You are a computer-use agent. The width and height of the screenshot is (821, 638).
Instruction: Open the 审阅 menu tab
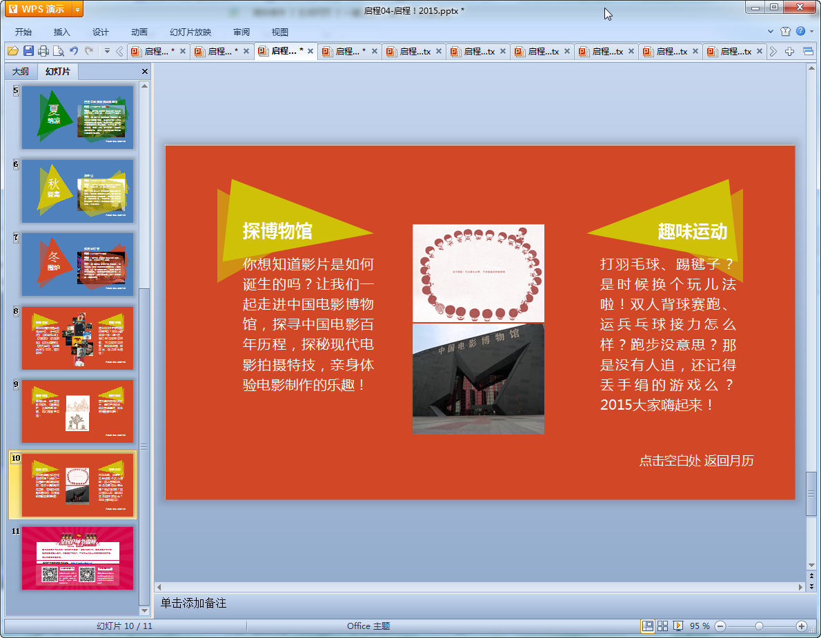pyautogui.click(x=241, y=32)
